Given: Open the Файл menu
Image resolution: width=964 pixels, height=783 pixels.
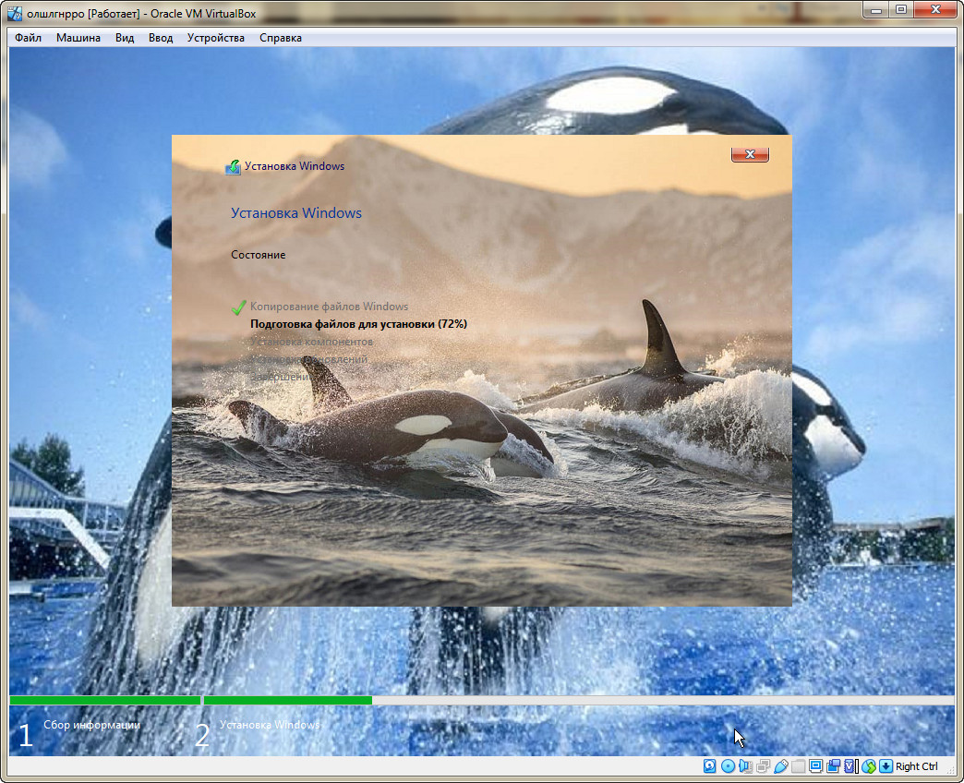Looking at the screenshot, I should [28, 38].
